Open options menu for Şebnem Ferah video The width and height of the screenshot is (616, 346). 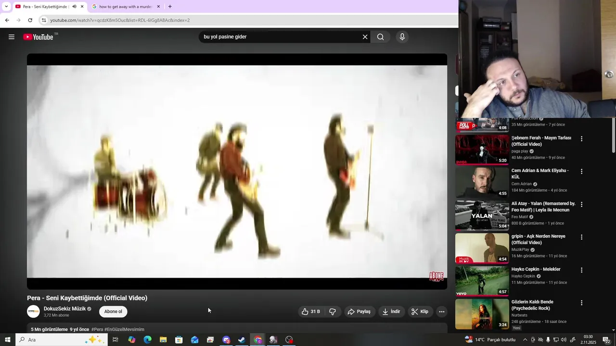click(x=581, y=138)
